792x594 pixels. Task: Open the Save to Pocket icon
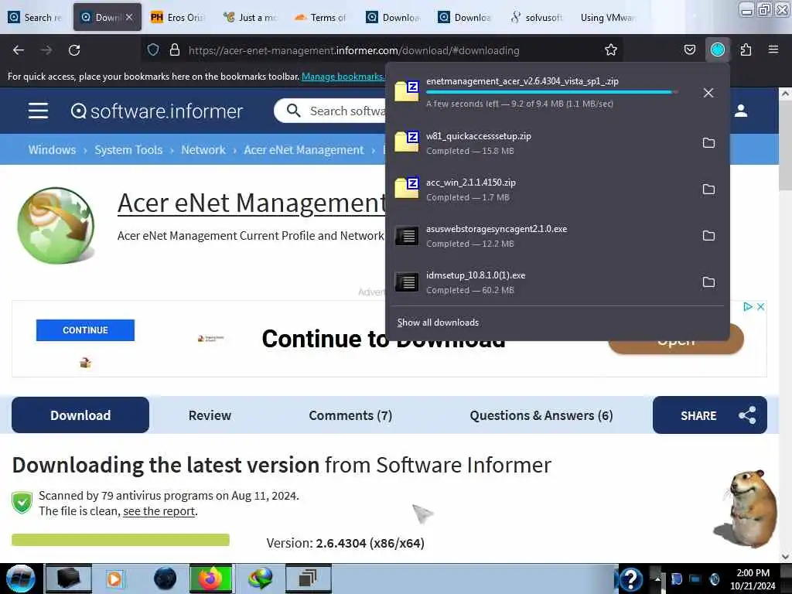[x=690, y=49]
